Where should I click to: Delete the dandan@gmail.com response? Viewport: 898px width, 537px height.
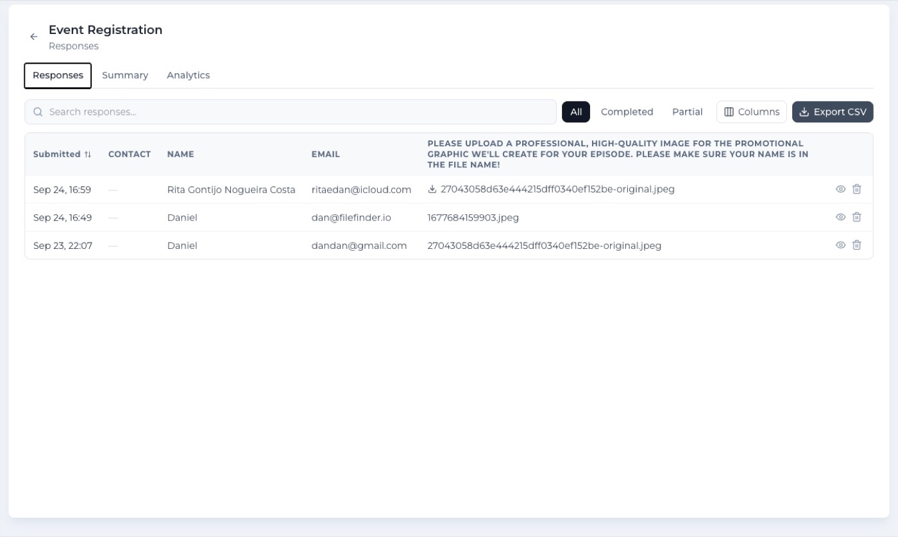click(856, 245)
